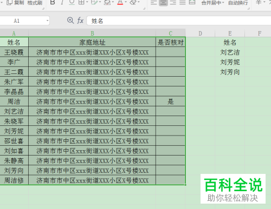271x209 pixels.
Task: Select the 朱晓军 name cell
Action: click(x=14, y=121)
